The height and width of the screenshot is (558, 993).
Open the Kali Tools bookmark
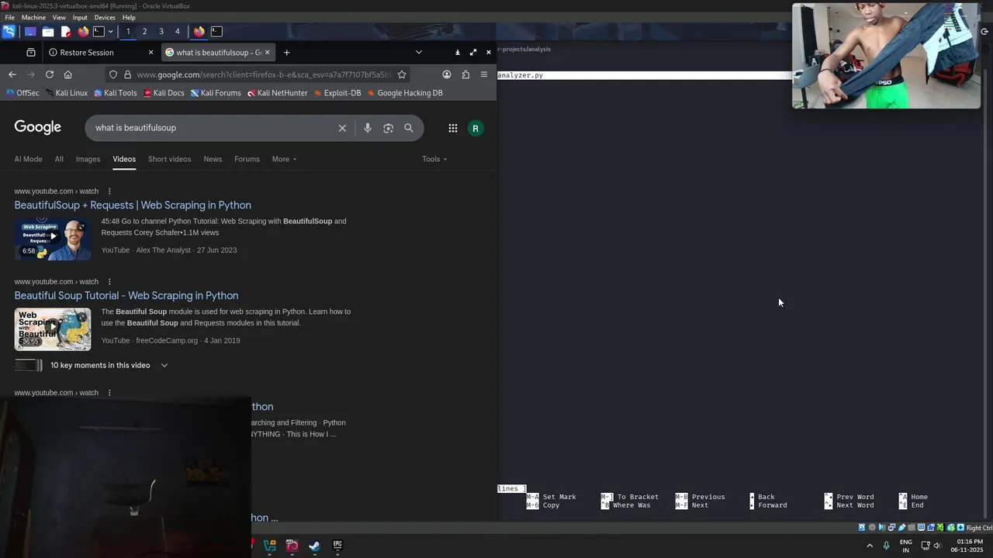tap(115, 93)
